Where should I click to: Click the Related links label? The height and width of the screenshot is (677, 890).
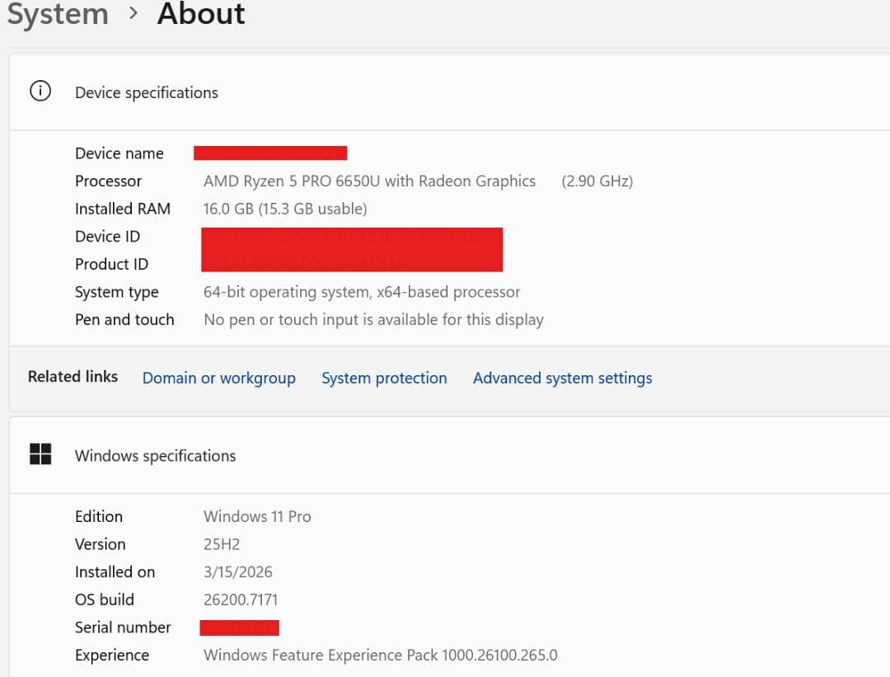73,377
